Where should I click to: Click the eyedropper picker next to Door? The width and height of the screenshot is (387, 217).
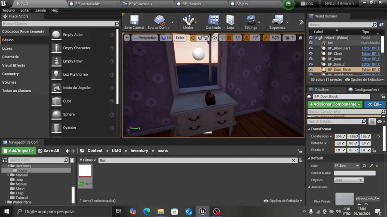coord(371,166)
